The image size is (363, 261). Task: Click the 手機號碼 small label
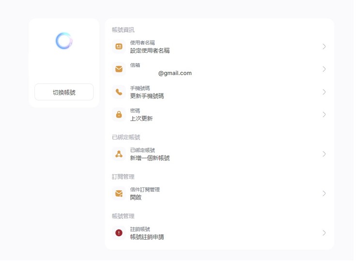pyautogui.click(x=140, y=88)
